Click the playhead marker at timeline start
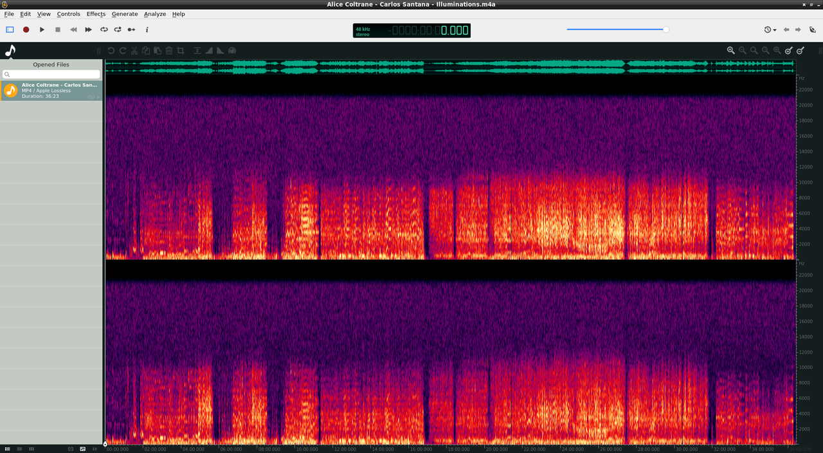The image size is (823, 453). [105, 444]
